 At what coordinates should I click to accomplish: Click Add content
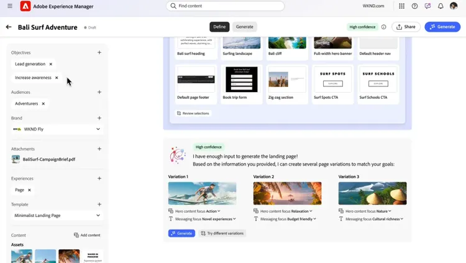tap(87, 235)
